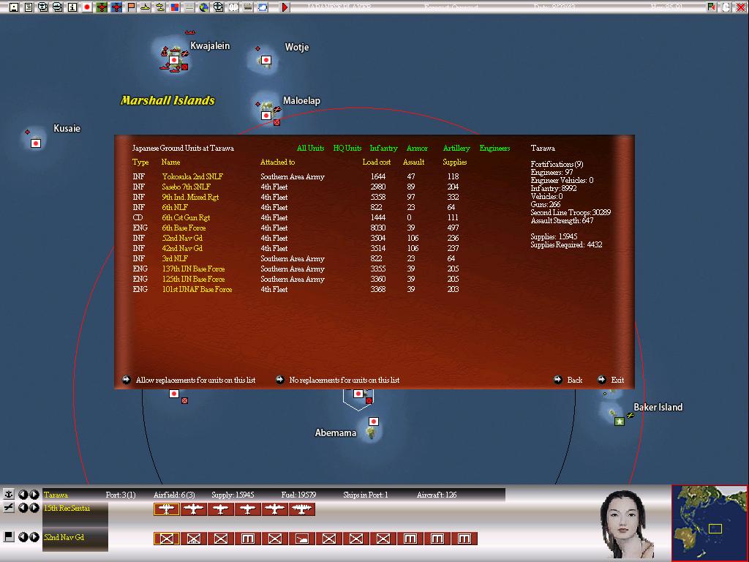Click the black square icon in top toolbar
749x562 pixels.
point(14,7)
